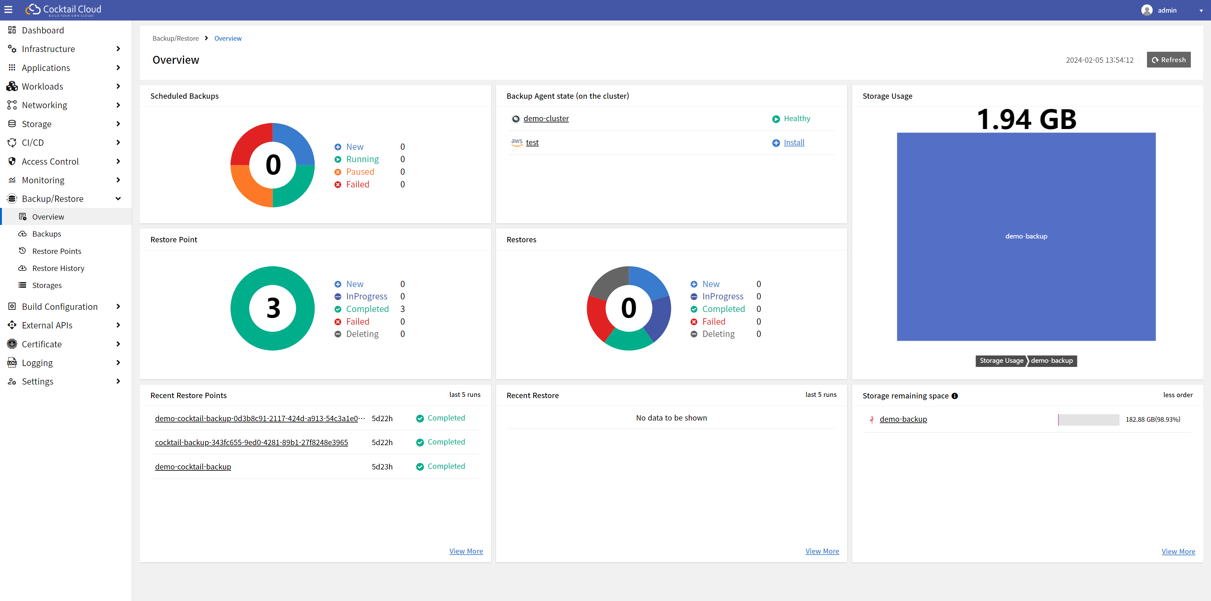Click the Access Control shield icon
The image size is (1211, 601).
pyautogui.click(x=12, y=161)
